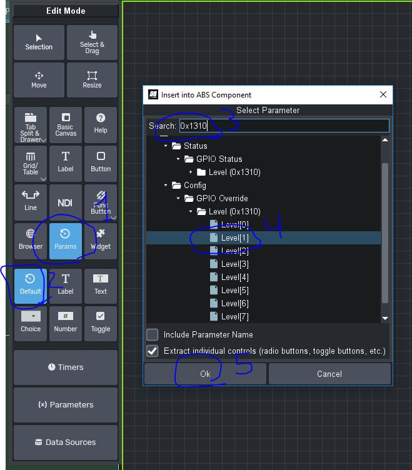This screenshot has width=412, height=470.
Task: Enable Include Parameter Name checkbox
Action: [x=153, y=334]
